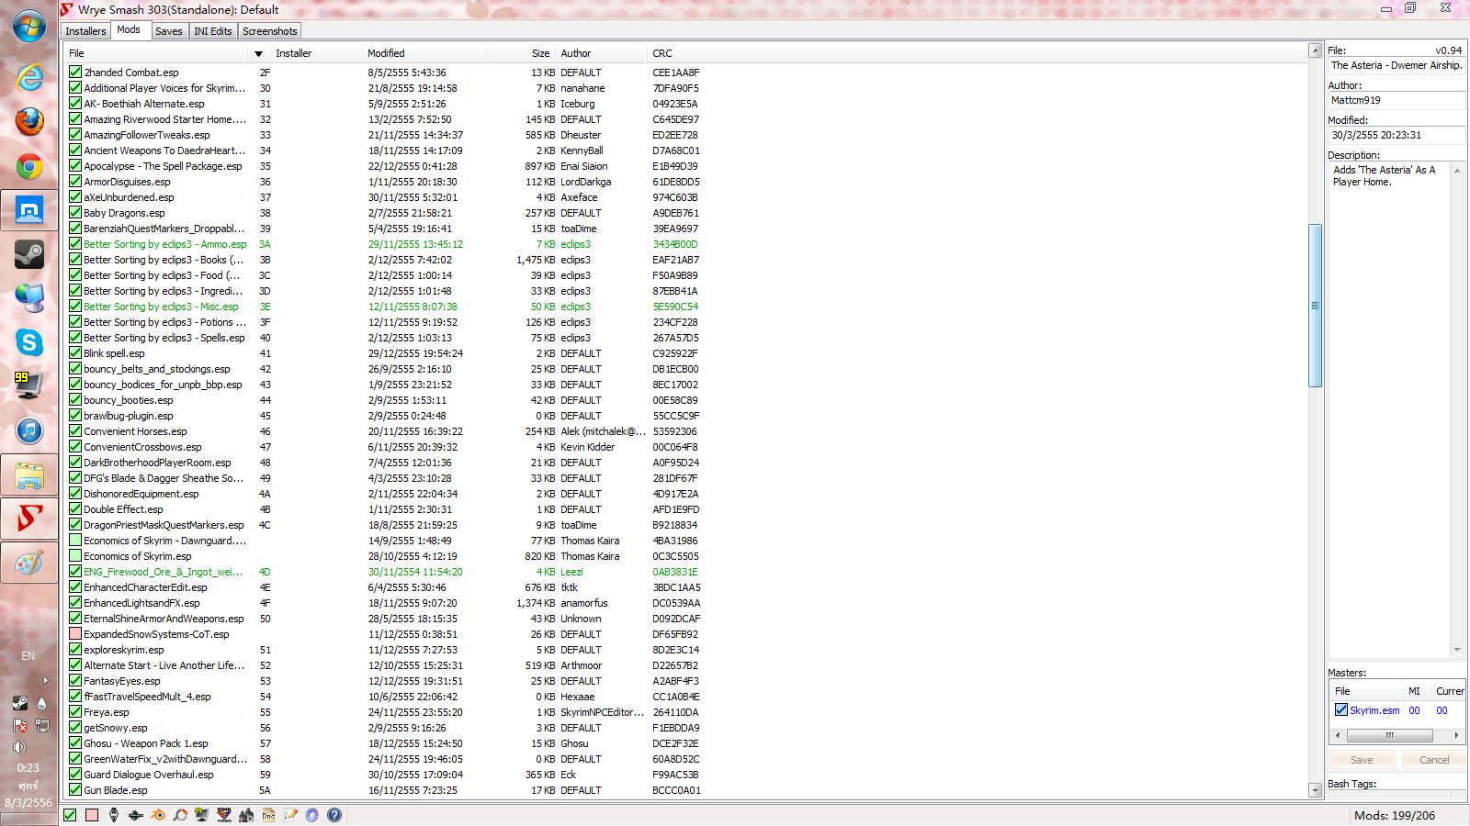Select the Mods tab
The width and height of the screenshot is (1470, 826).
(129, 30)
